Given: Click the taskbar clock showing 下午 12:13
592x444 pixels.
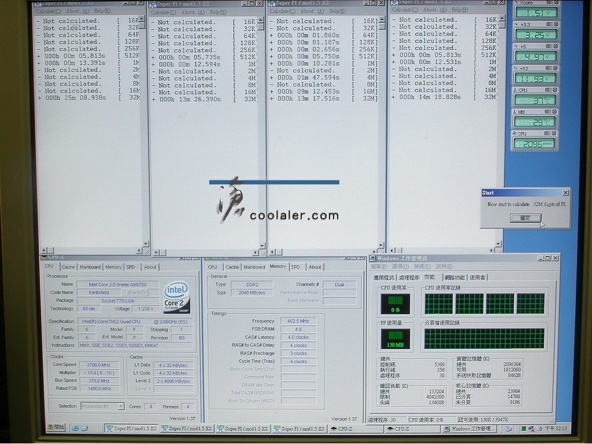Looking at the screenshot, I should (556, 428).
